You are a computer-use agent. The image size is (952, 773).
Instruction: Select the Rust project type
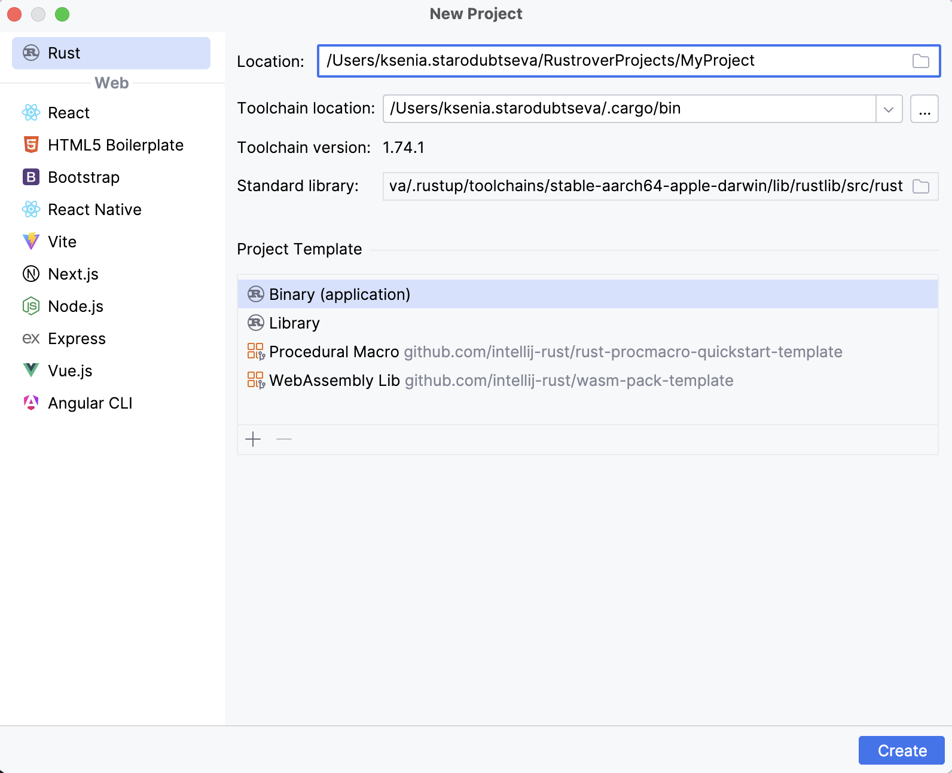(x=111, y=53)
